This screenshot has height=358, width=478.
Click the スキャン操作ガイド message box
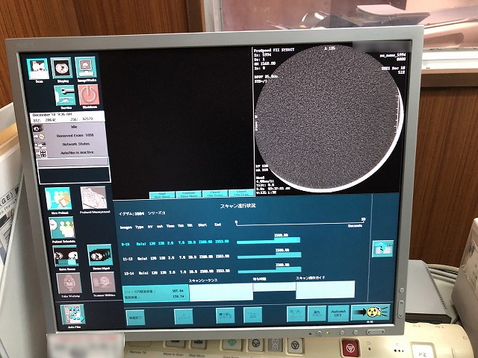[326, 289]
